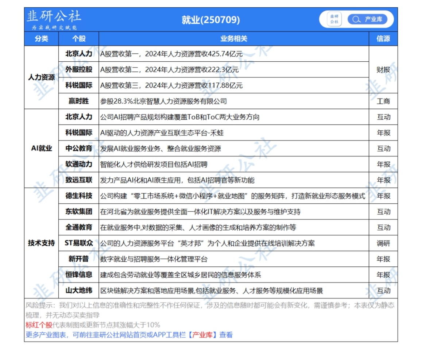Click the magnifier icon beside 产业库
Screen dimensions: 429x354
click(356, 19)
